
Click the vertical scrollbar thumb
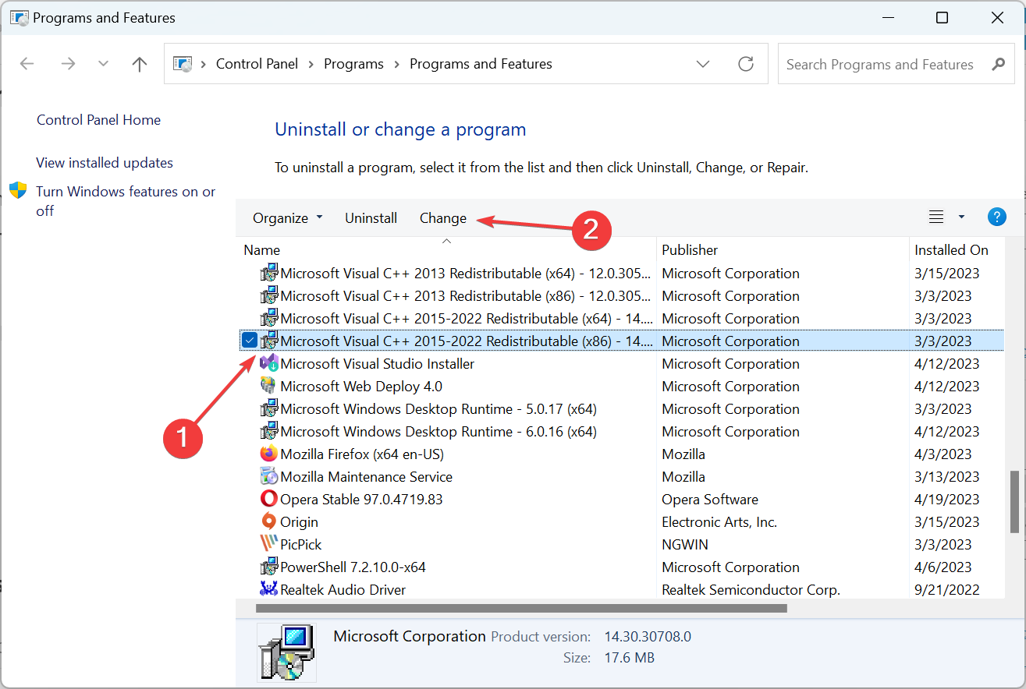(x=1014, y=501)
